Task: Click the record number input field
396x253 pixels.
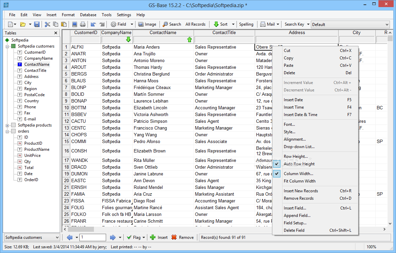Action: tap(93, 237)
